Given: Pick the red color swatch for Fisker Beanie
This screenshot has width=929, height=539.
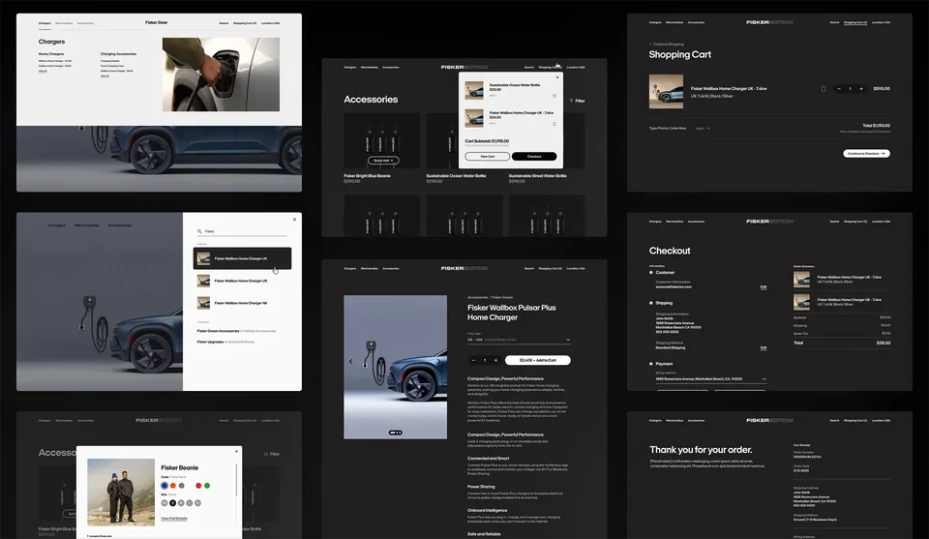Looking at the screenshot, I should [x=198, y=486].
